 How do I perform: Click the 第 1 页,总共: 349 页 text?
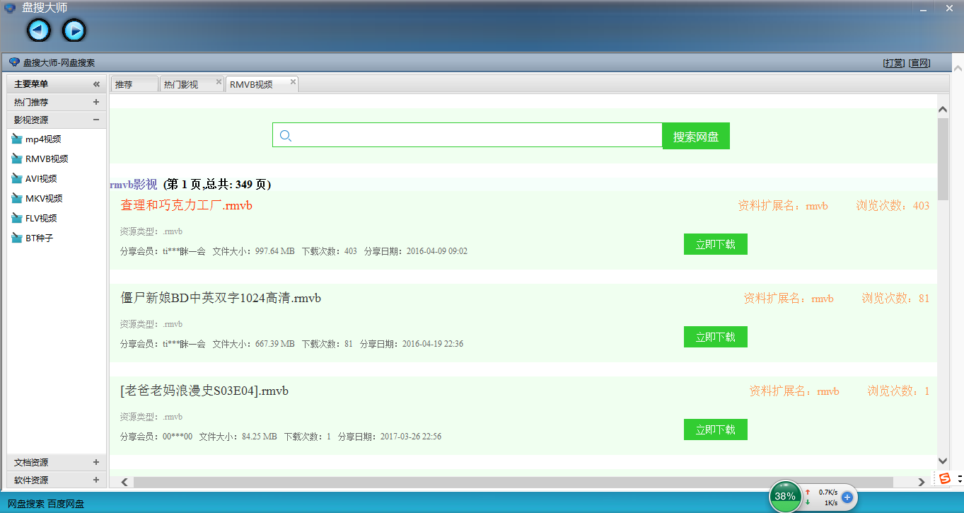coord(217,185)
